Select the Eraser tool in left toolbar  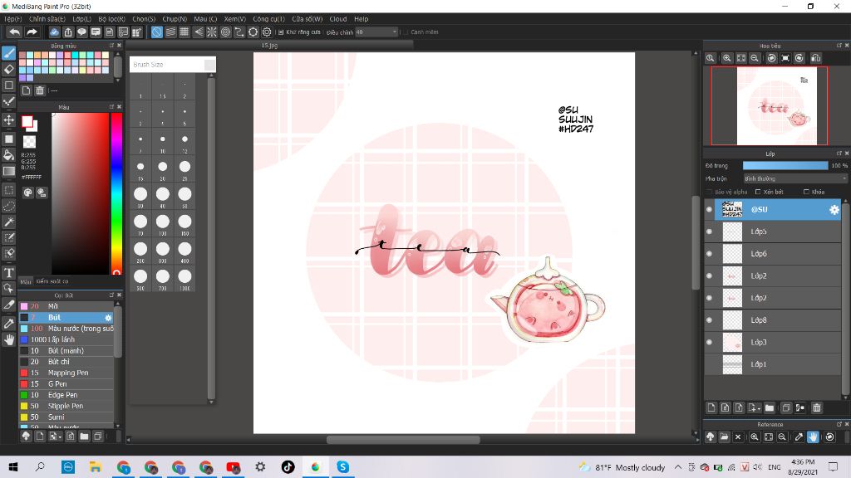[8, 69]
